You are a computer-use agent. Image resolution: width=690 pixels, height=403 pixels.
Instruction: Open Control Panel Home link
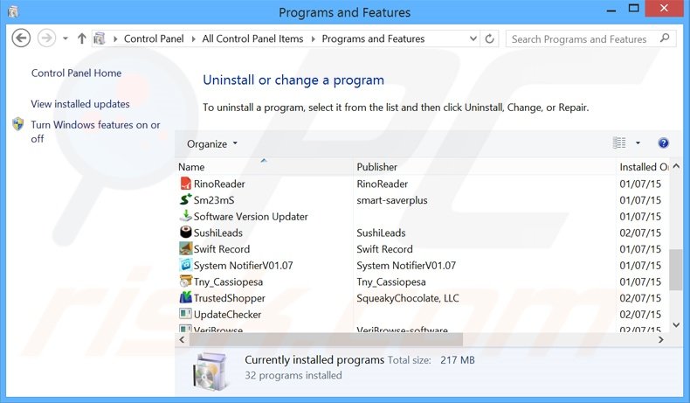(x=76, y=73)
